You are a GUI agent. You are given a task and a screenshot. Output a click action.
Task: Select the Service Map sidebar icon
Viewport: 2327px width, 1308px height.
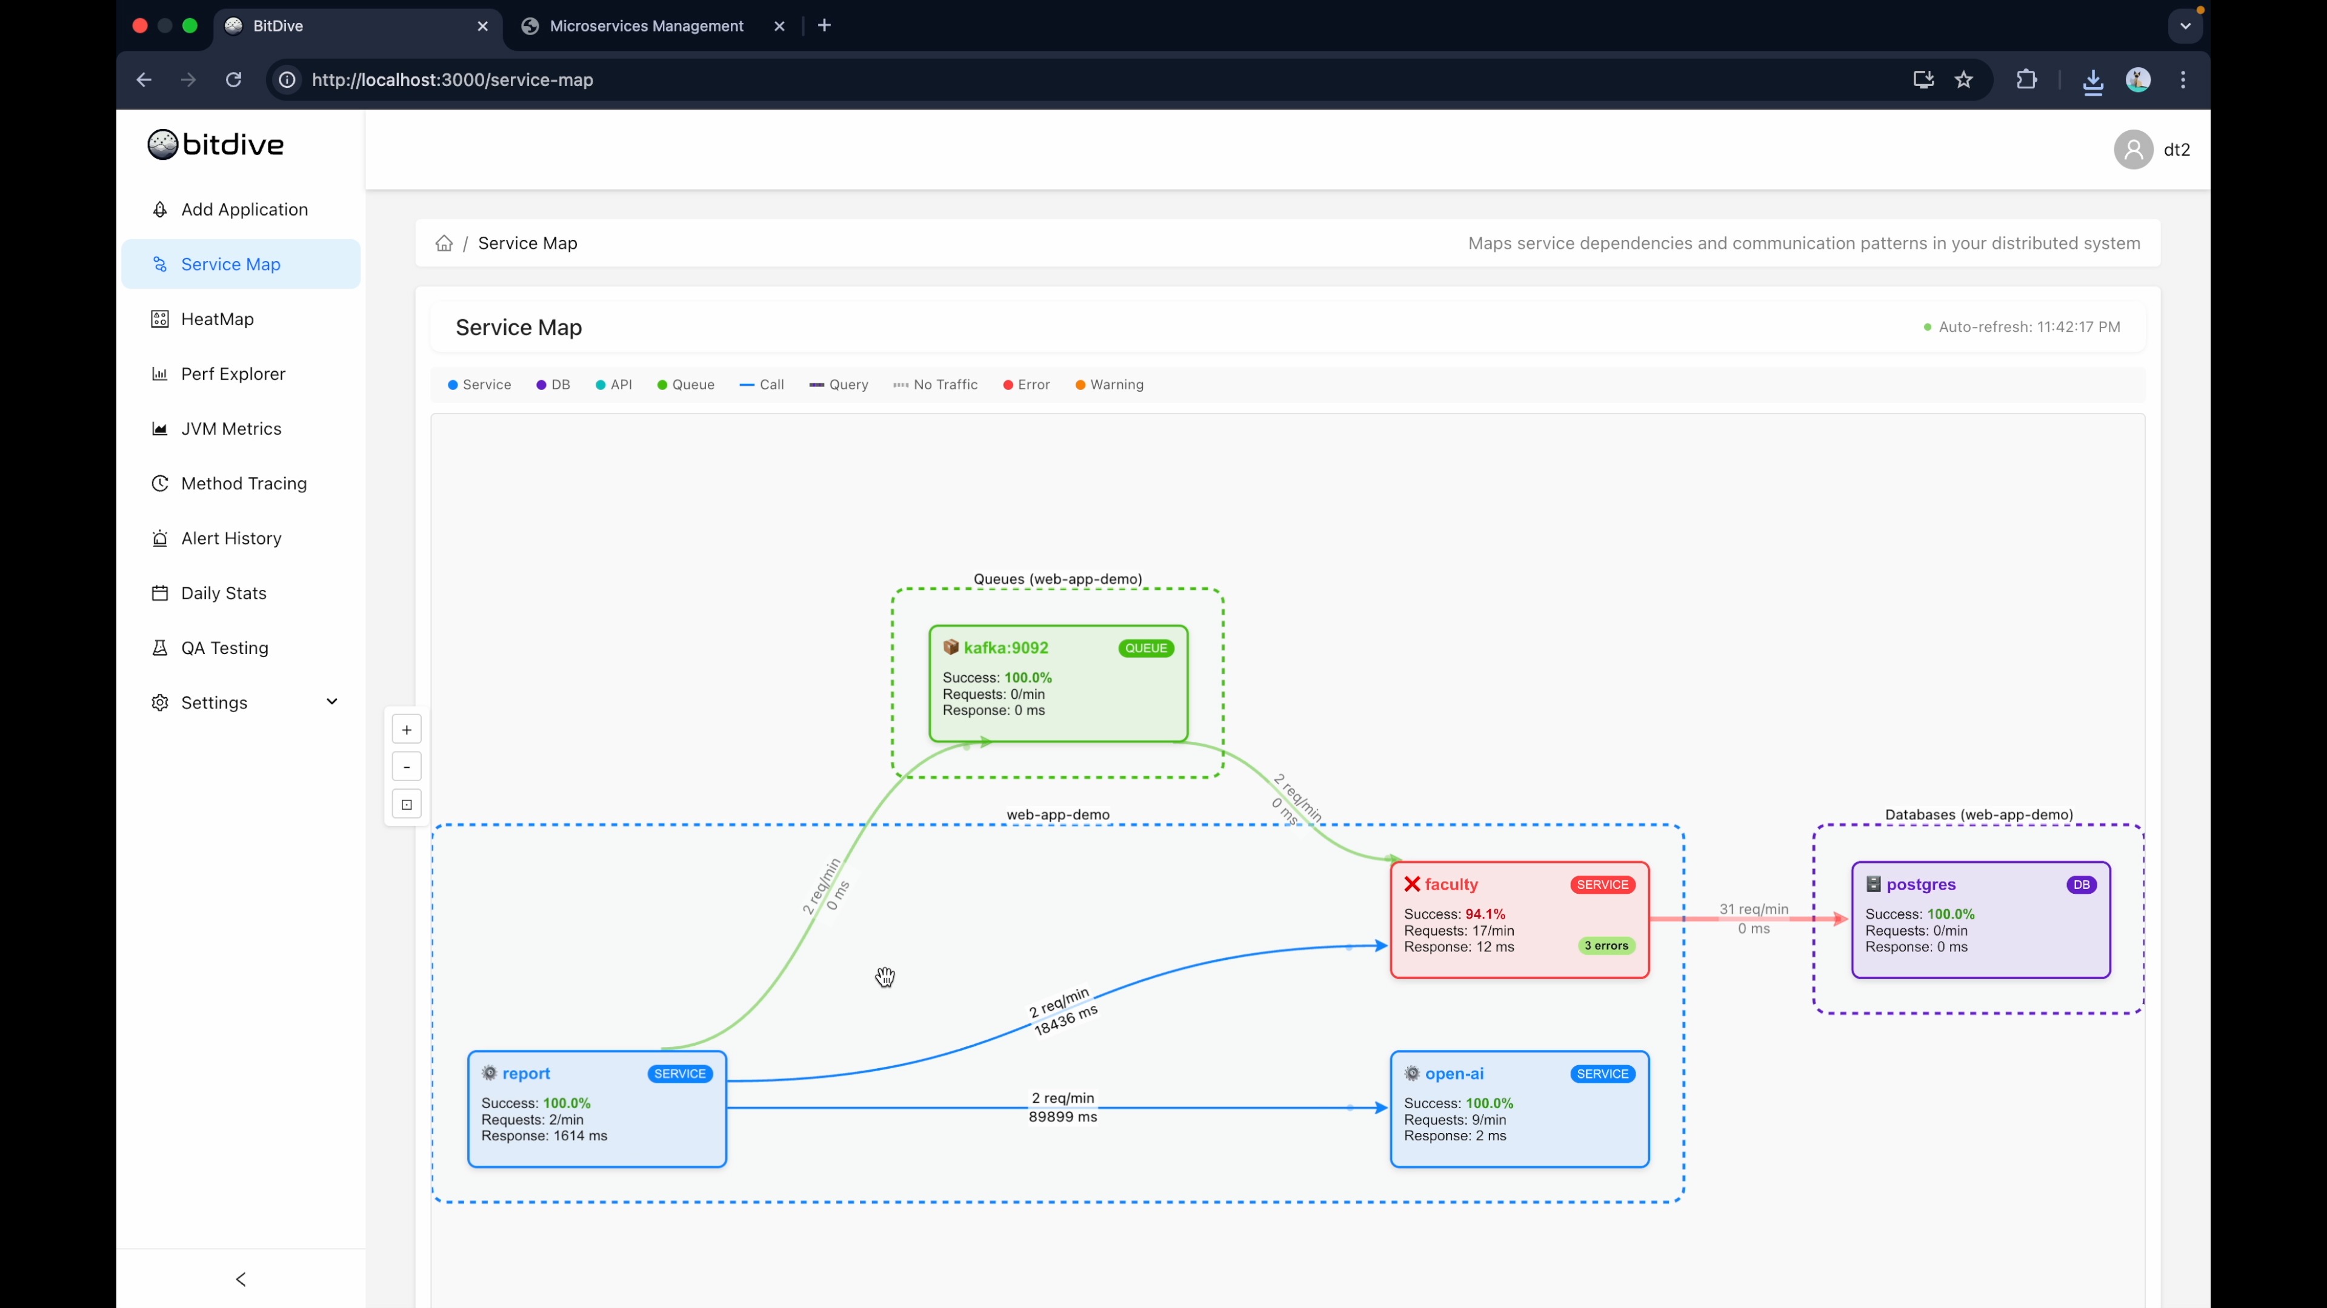point(160,263)
